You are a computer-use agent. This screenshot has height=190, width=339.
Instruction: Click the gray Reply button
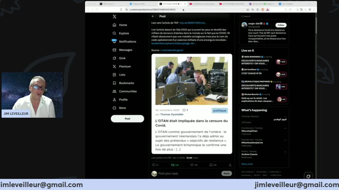coord(226,174)
